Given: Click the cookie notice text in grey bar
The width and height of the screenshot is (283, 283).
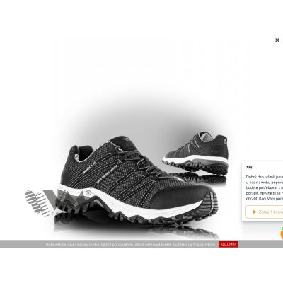Looking at the screenshot, I should [130, 244].
